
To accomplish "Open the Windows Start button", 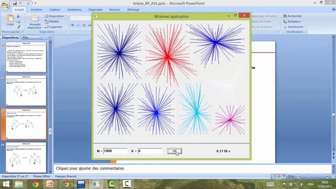I will coord(6,184).
